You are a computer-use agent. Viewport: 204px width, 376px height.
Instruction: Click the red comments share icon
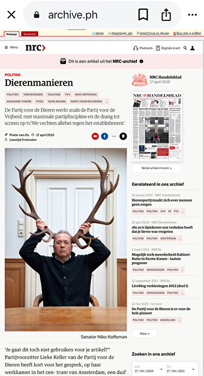(95, 136)
